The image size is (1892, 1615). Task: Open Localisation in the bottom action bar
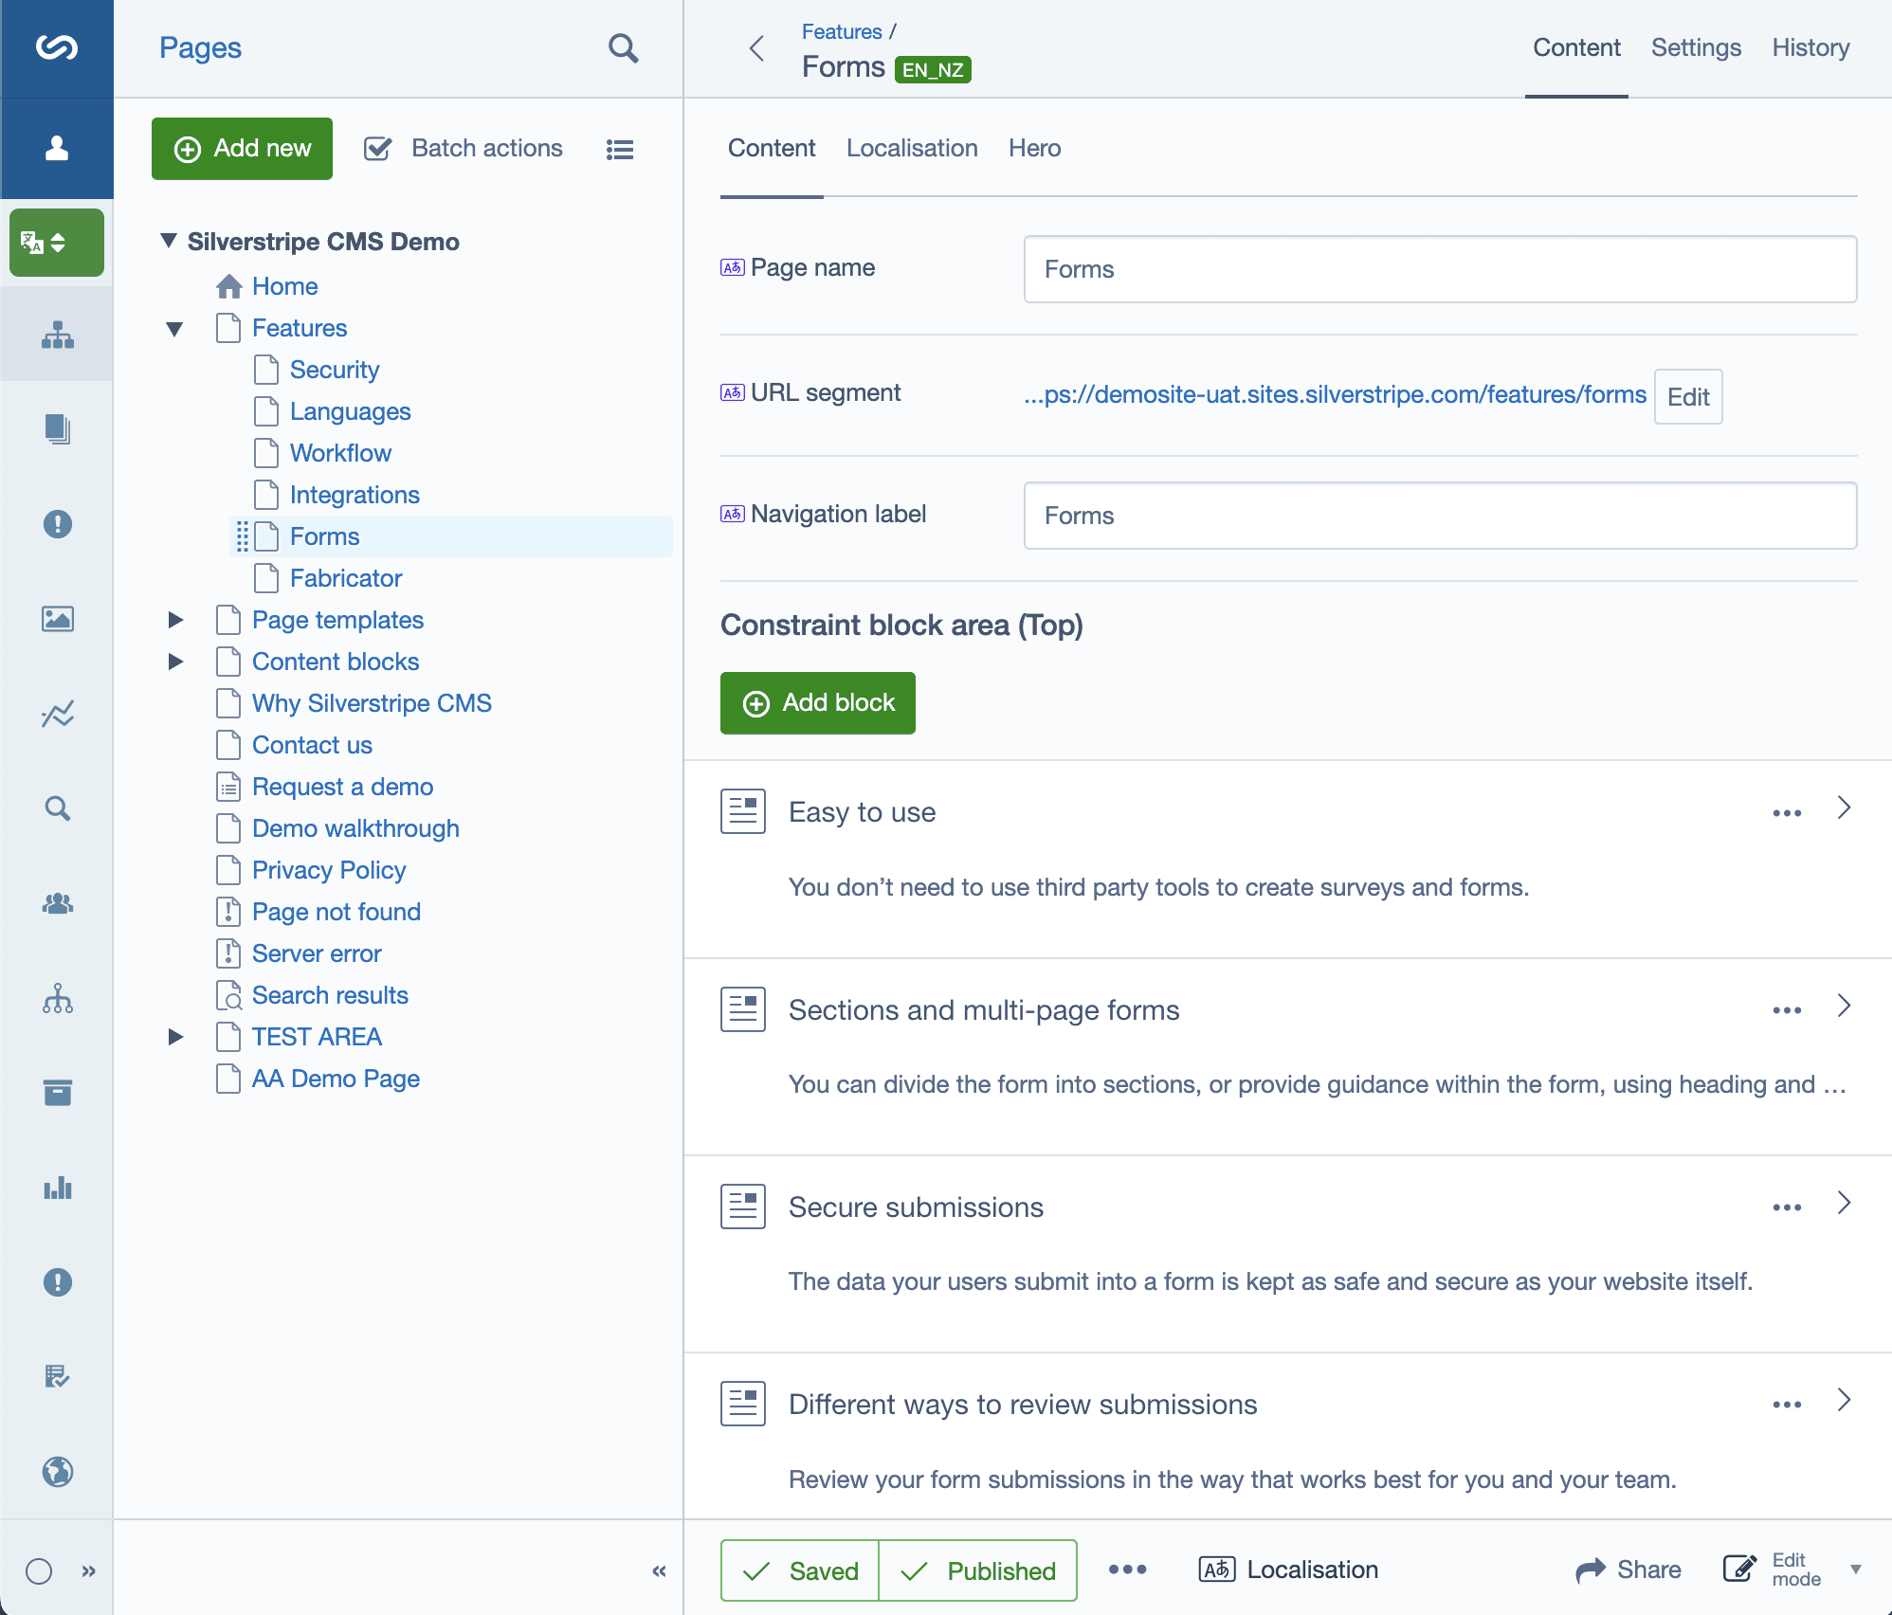(1288, 1570)
